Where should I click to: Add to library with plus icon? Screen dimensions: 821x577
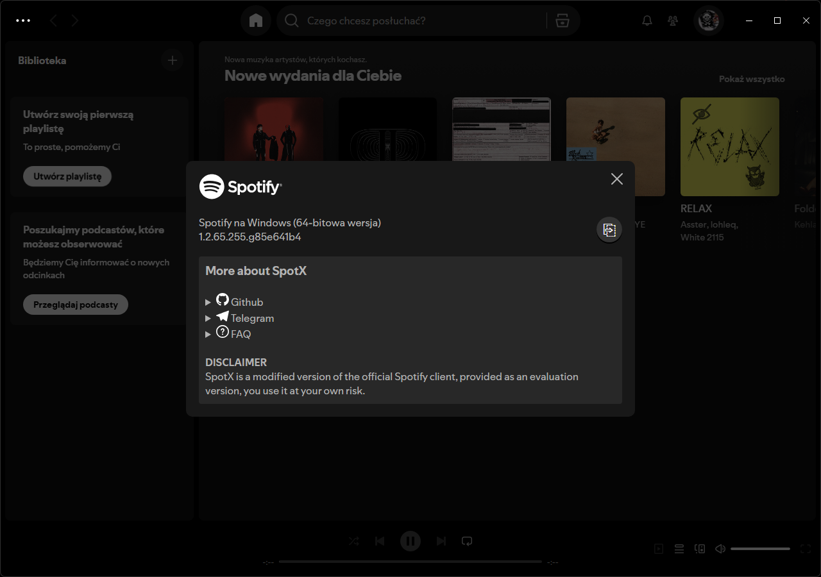172,60
